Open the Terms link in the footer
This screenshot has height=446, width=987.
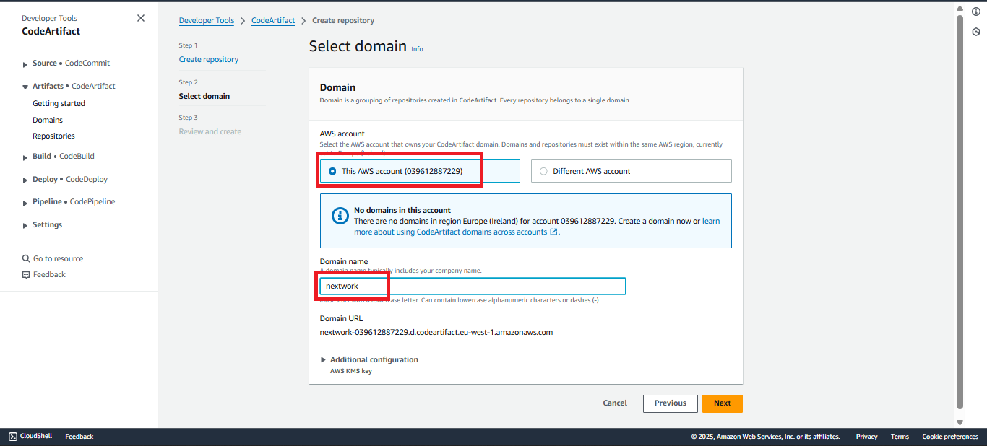tap(900, 437)
